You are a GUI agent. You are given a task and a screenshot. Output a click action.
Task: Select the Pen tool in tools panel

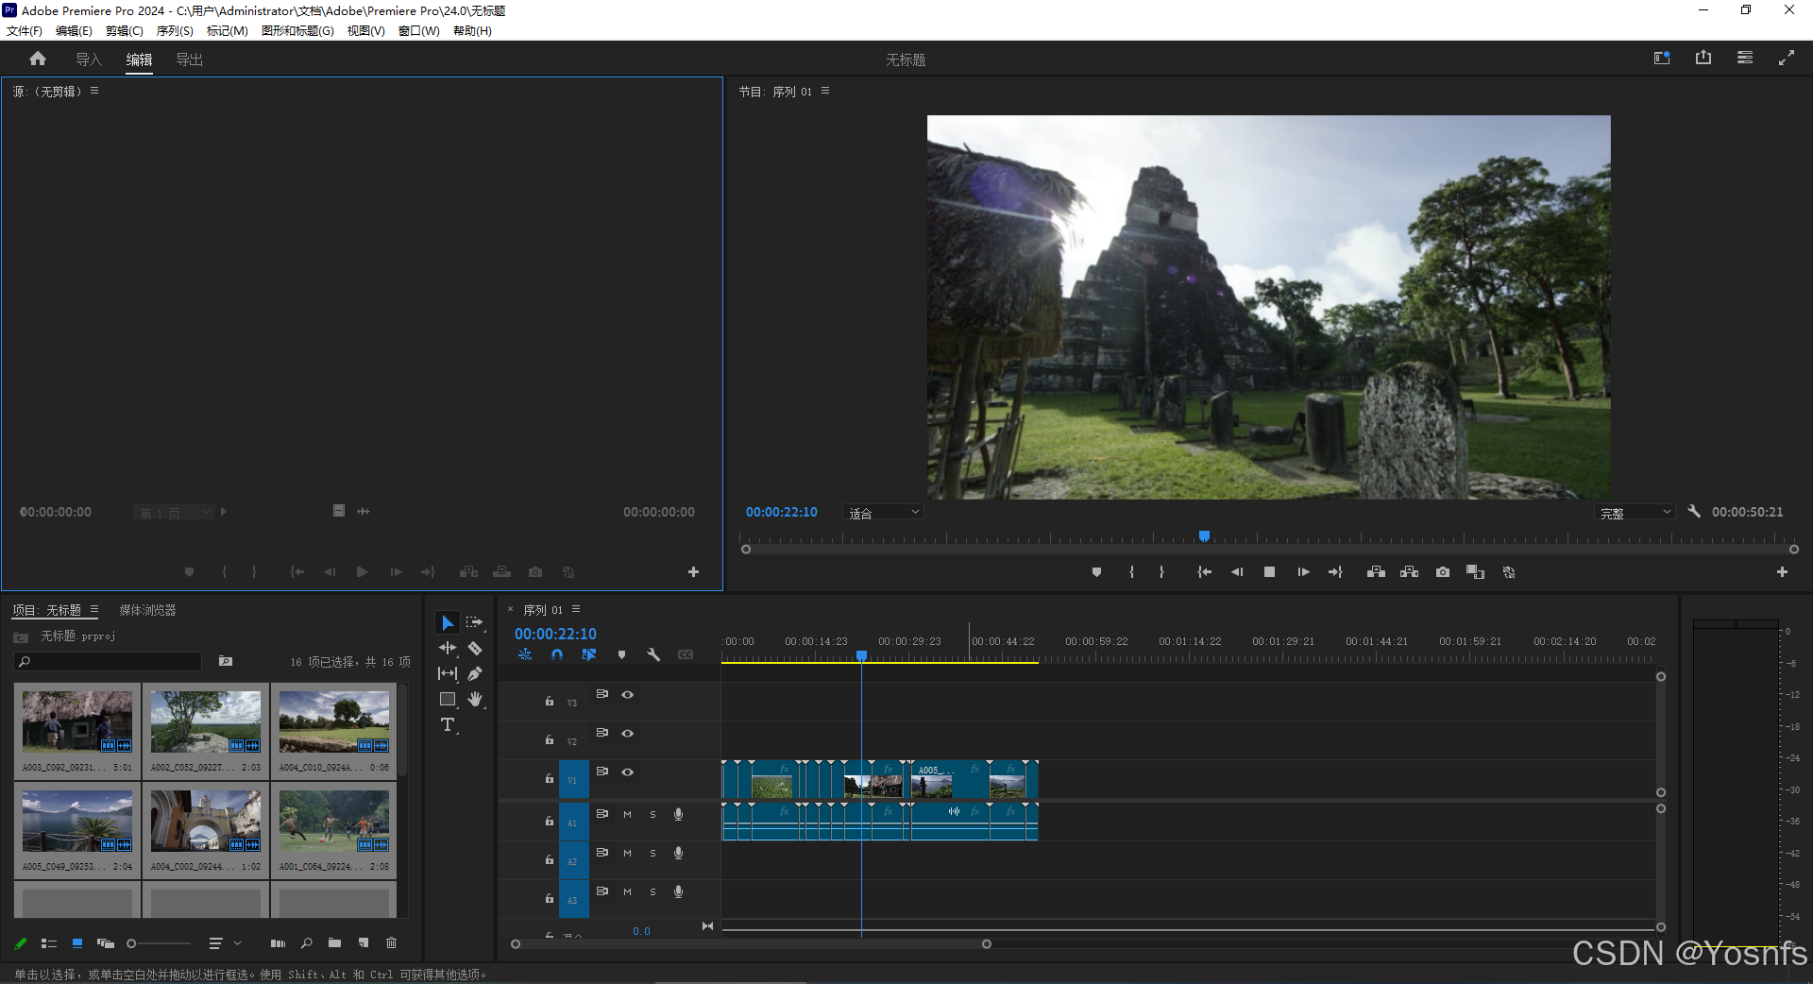[x=475, y=674]
